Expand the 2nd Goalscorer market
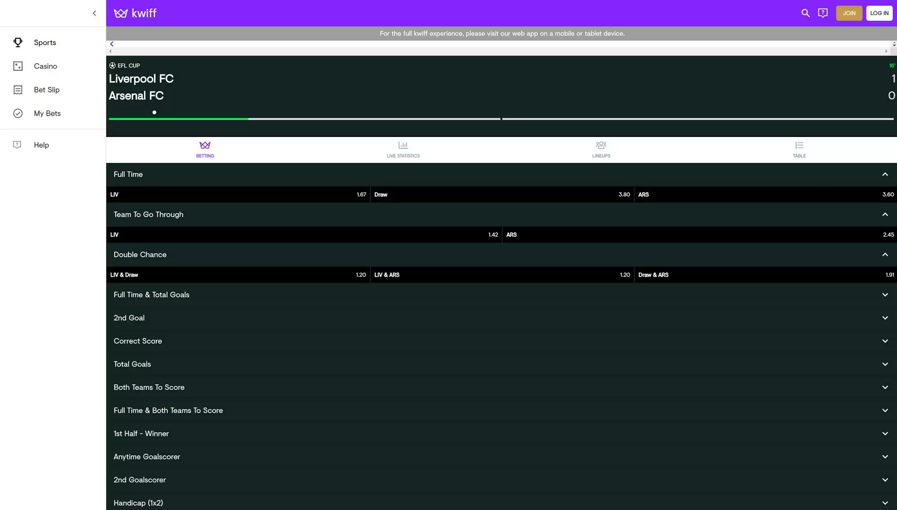Image resolution: width=897 pixels, height=510 pixels. pos(501,480)
